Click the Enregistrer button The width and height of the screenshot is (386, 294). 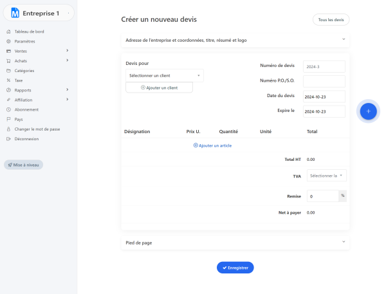(235, 267)
